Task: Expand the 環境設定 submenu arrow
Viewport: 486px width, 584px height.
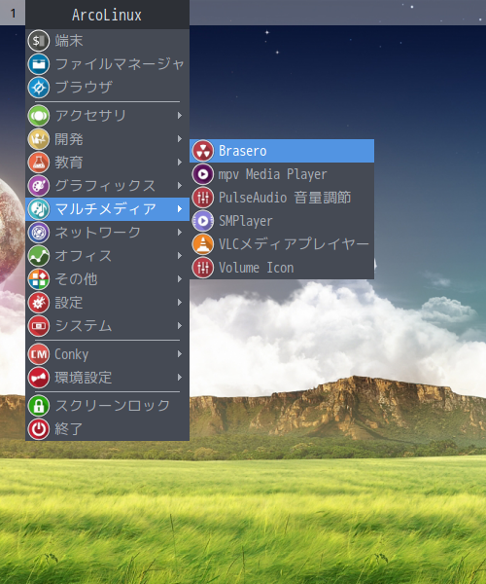Action: (180, 378)
